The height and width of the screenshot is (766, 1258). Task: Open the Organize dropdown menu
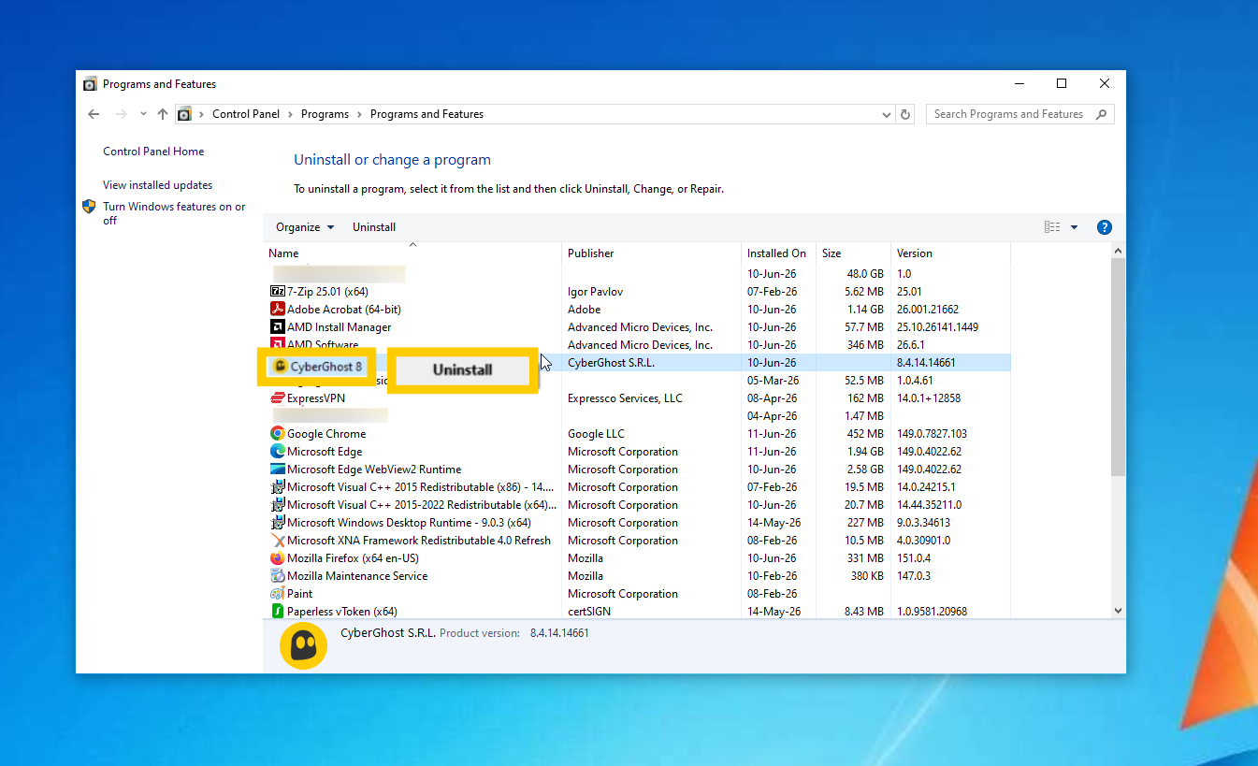click(x=305, y=227)
